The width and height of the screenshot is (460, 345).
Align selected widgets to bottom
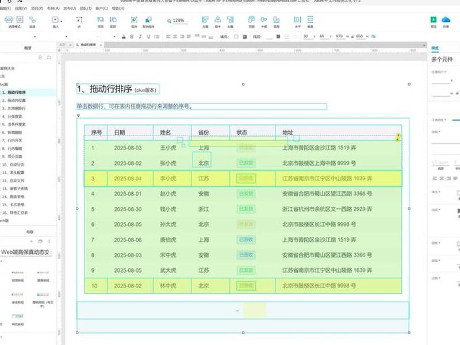(277, 20)
